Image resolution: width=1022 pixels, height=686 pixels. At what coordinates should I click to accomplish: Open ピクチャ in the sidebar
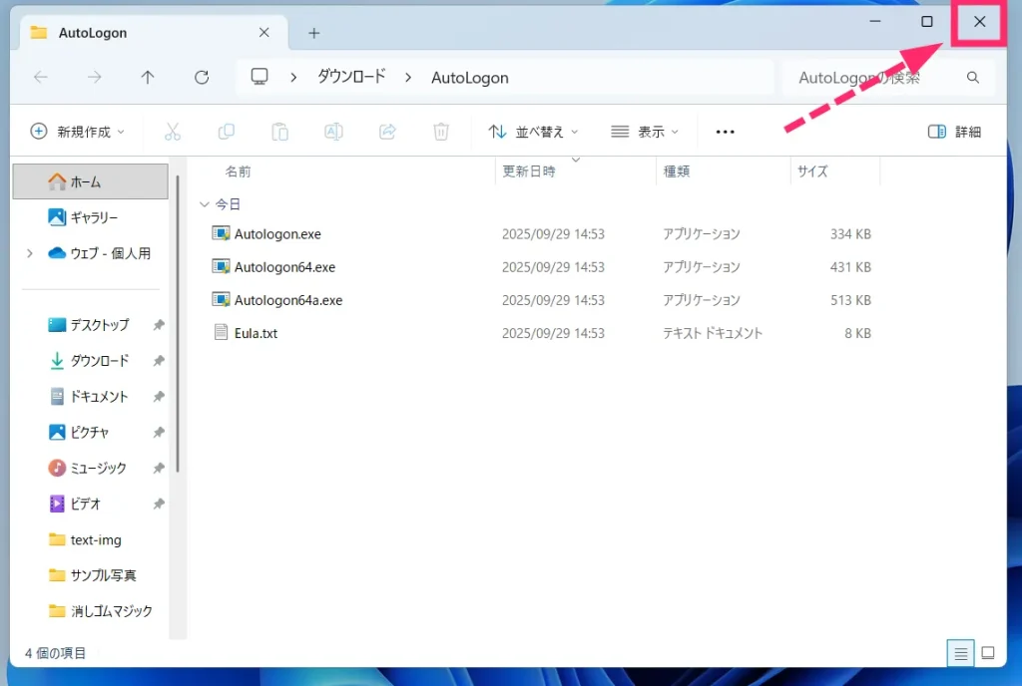click(91, 432)
